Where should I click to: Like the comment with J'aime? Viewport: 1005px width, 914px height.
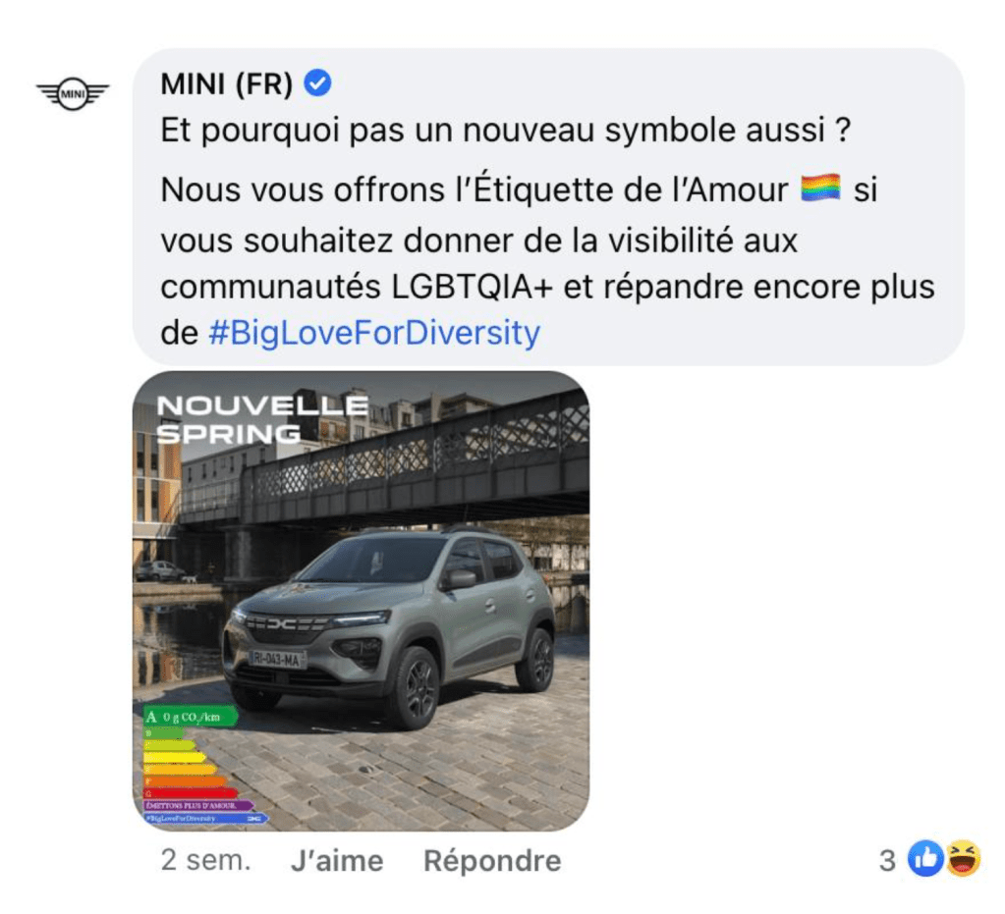337,860
